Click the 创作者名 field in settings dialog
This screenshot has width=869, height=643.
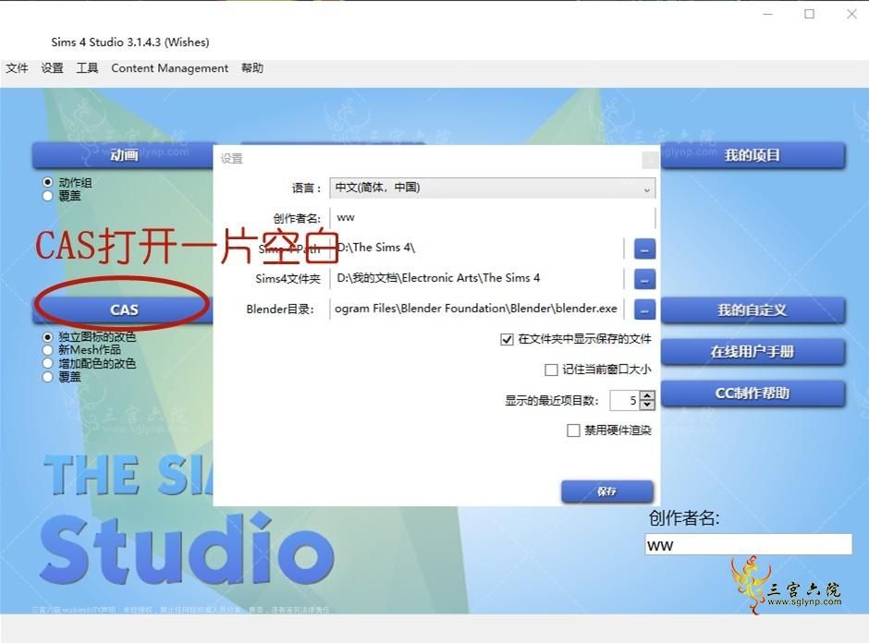(x=492, y=218)
